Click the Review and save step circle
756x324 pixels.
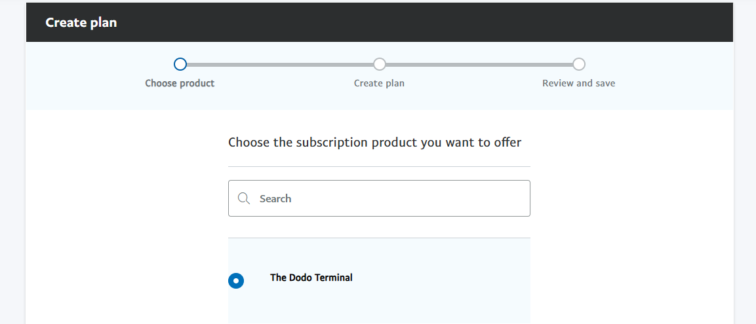(x=579, y=64)
